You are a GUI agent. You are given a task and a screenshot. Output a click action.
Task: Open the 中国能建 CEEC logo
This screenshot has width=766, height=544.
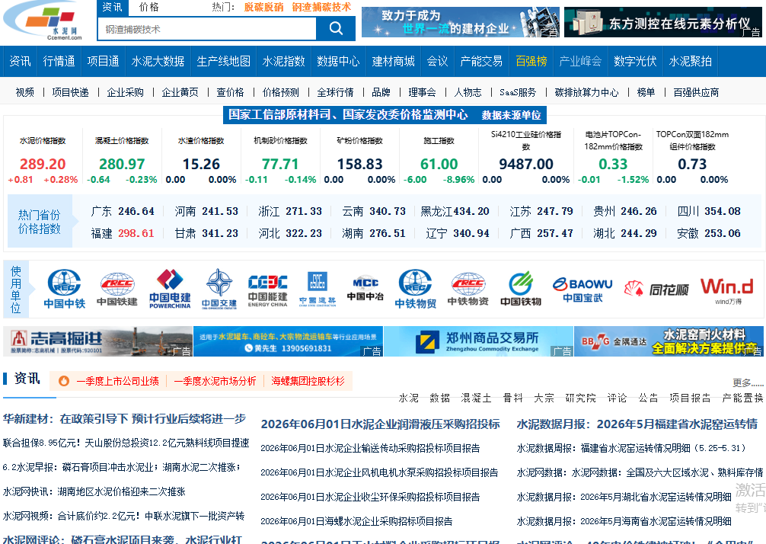[268, 290]
